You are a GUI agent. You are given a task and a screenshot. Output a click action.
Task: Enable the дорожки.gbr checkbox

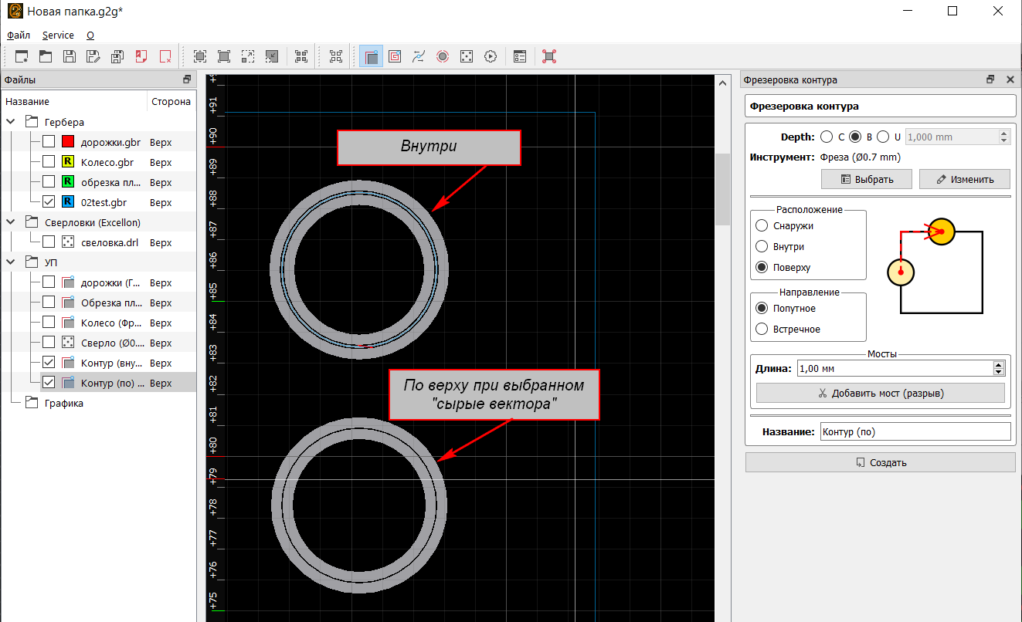(x=49, y=142)
